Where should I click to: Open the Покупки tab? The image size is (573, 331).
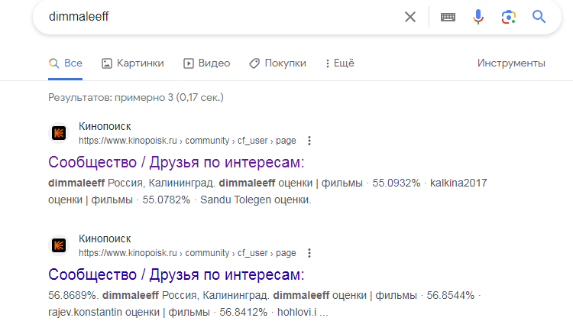277,63
